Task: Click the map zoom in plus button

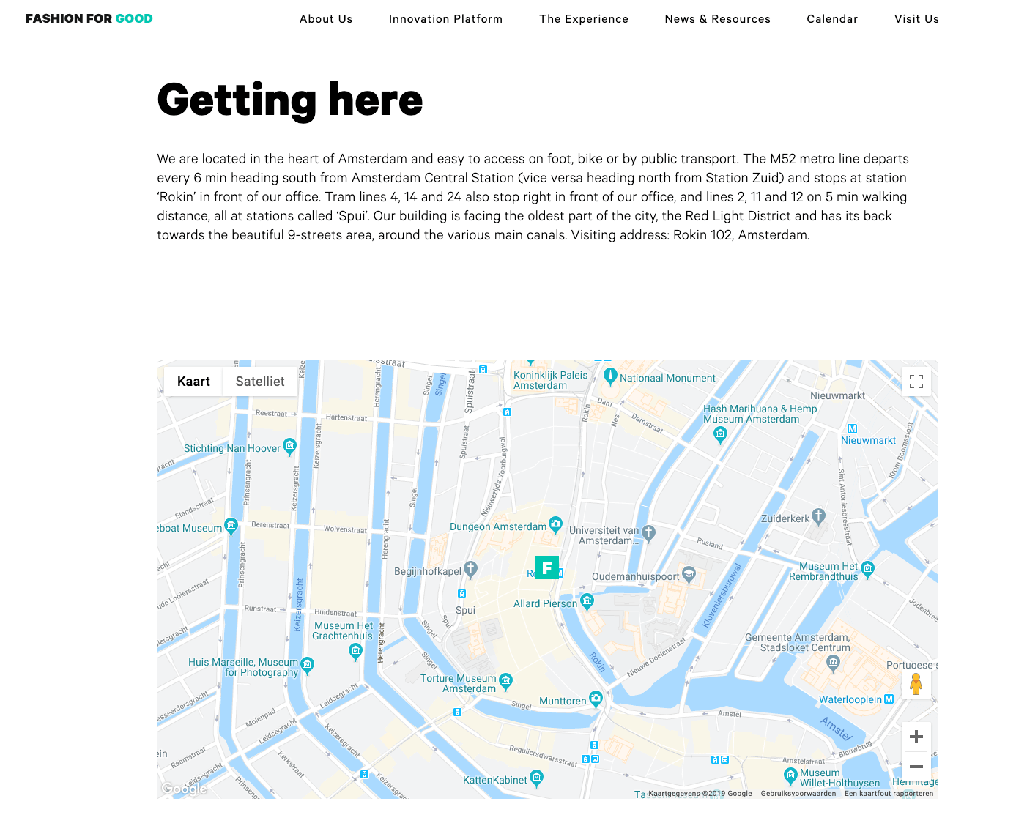Action: point(916,737)
